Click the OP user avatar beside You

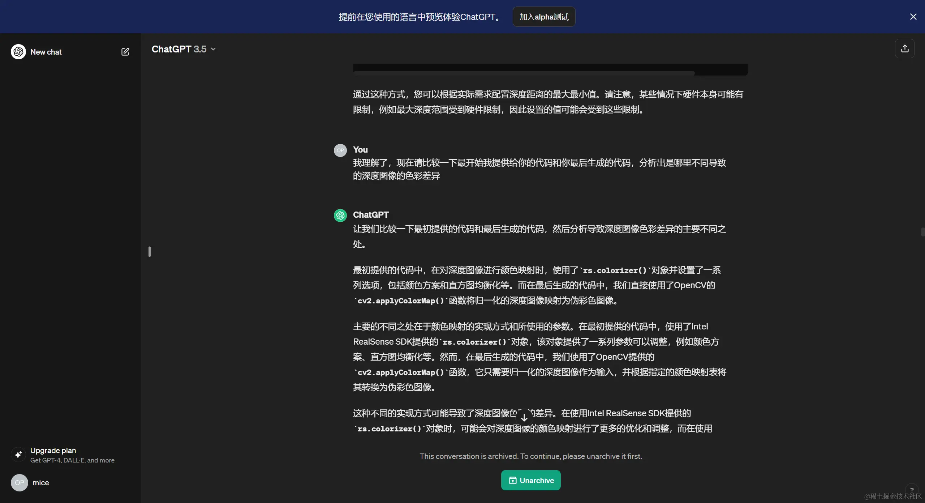pos(340,150)
